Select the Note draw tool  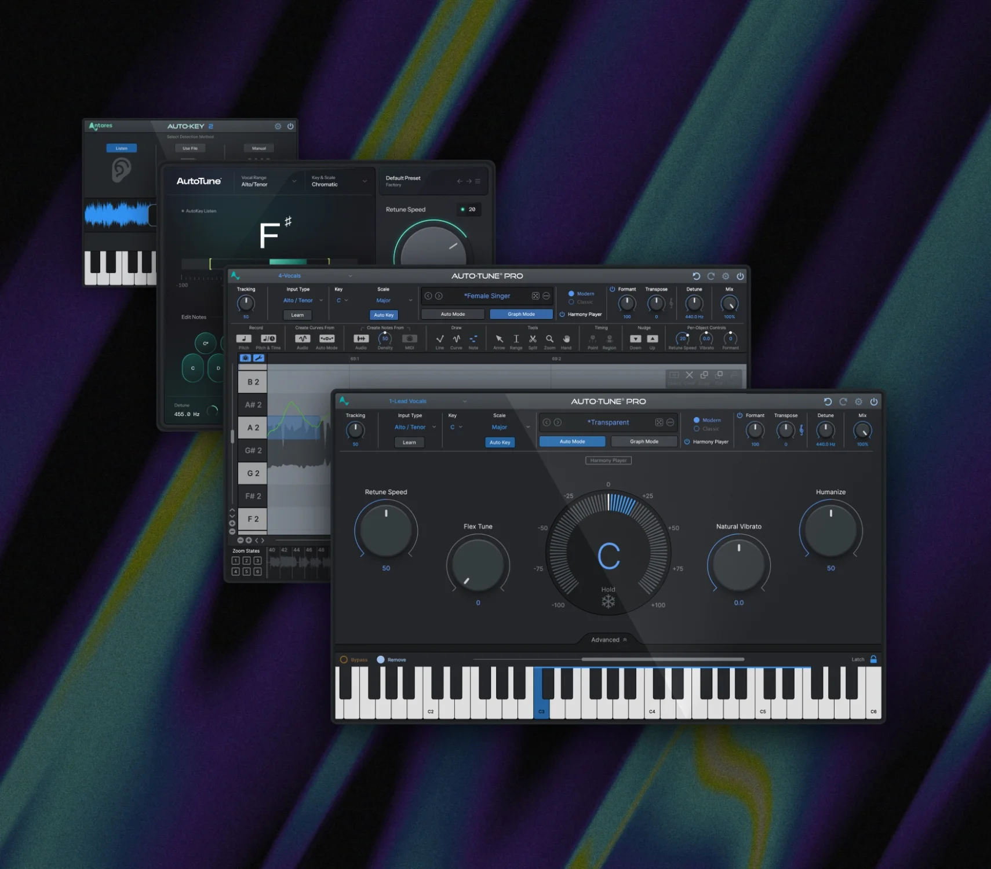click(x=473, y=339)
